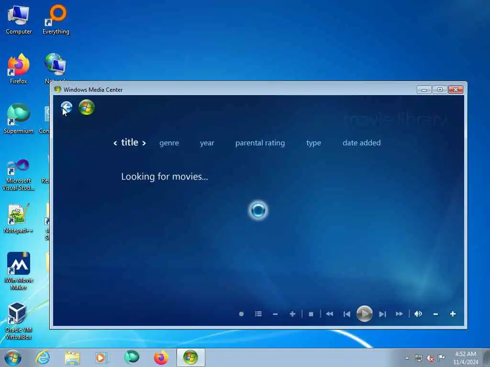Open the guide list icon in transport bar
The height and width of the screenshot is (367, 490).
coord(258,314)
